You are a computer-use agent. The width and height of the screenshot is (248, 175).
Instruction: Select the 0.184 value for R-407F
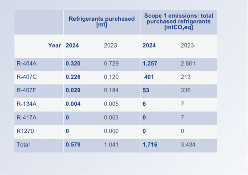tap(111, 90)
